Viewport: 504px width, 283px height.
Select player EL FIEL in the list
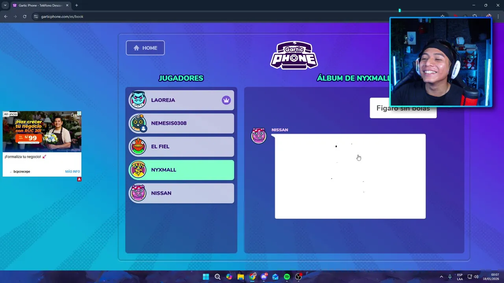[182, 147]
